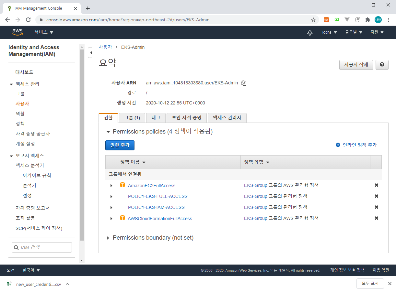This screenshot has width=396, height=292.
Task: Open the 한국어 language dropdown
Action: click(x=31, y=270)
